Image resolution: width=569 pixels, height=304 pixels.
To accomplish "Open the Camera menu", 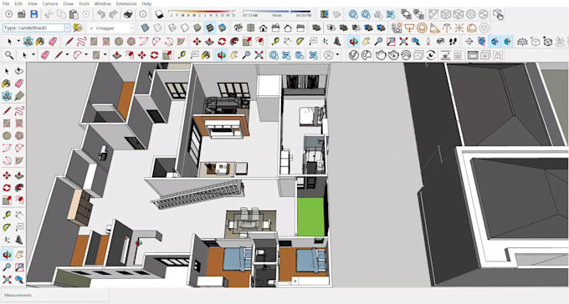I will point(49,3).
